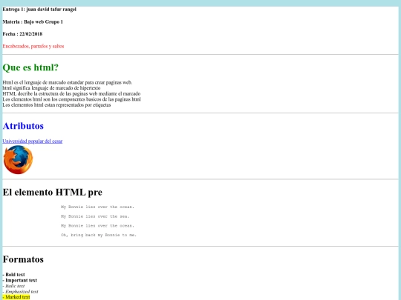Click the 'Fecha : 22/02/2018' line
The width and height of the screenshot is (401, 300).
[22, 34]
